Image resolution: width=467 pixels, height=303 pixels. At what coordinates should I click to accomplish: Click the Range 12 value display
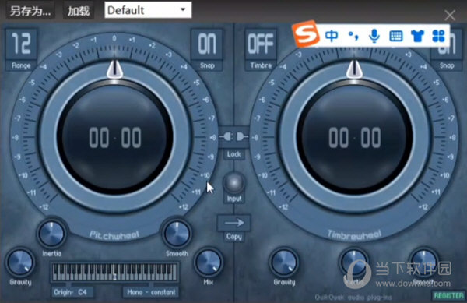coord(21,44)
